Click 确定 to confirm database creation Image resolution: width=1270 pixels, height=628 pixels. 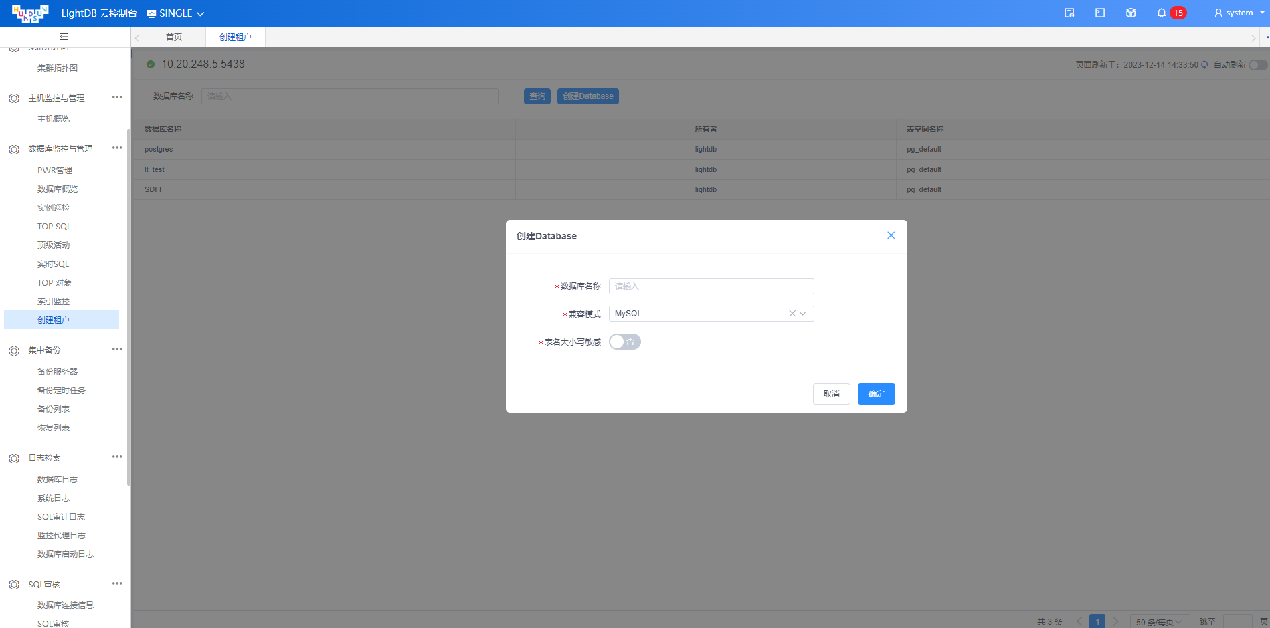click(x=877, y=394)
